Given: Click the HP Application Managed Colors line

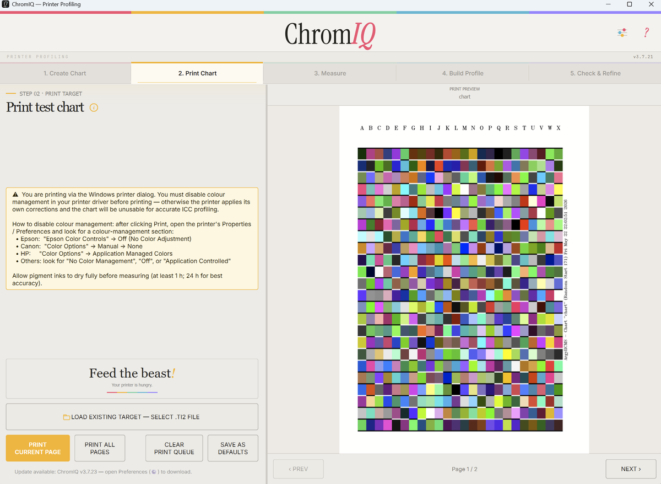Looking at the screenshot, I should (x=94, y=254).
